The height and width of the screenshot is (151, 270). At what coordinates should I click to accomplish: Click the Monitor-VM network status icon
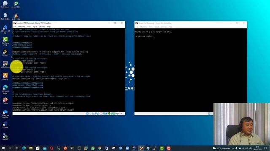96,114
